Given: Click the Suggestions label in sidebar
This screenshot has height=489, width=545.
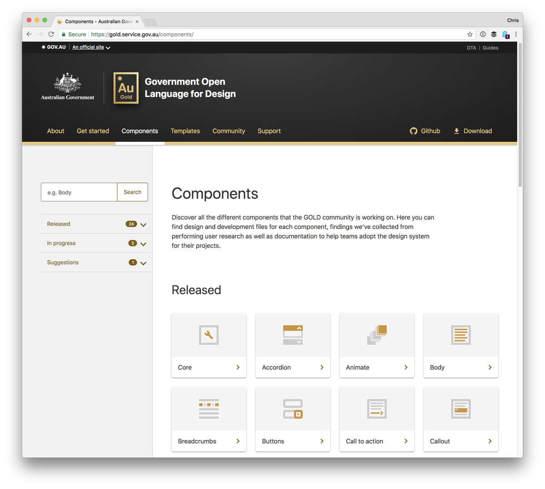Looking at the screenshot, I should (x=63, y=262).
